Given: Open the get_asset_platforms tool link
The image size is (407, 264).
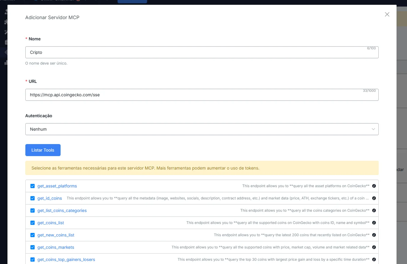Looking at the screenshot, I should (57, 186).
